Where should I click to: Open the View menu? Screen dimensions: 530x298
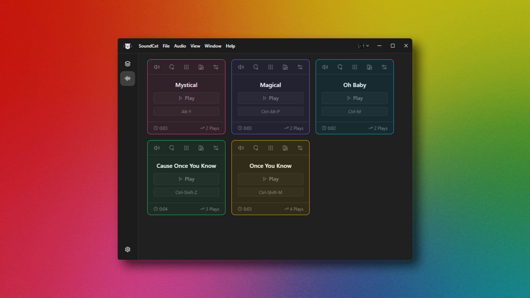coord(195,46)
